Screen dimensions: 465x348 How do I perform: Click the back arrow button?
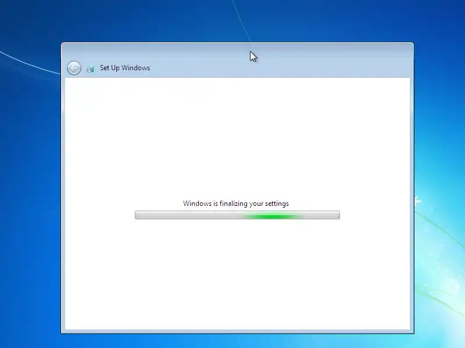pos(74,68)
